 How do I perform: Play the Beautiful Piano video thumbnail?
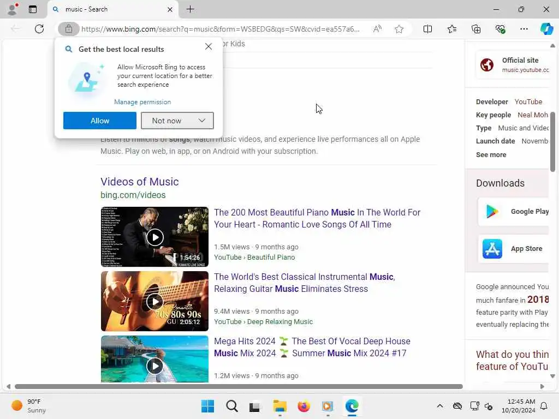154,237
